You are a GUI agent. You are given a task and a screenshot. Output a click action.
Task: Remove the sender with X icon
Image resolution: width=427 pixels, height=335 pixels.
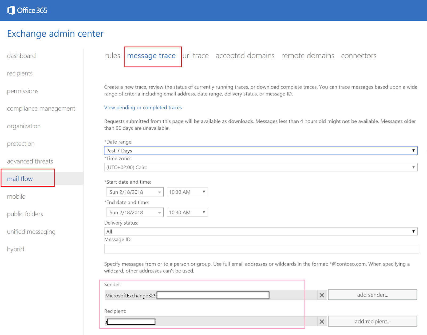[x=322, y=295]
